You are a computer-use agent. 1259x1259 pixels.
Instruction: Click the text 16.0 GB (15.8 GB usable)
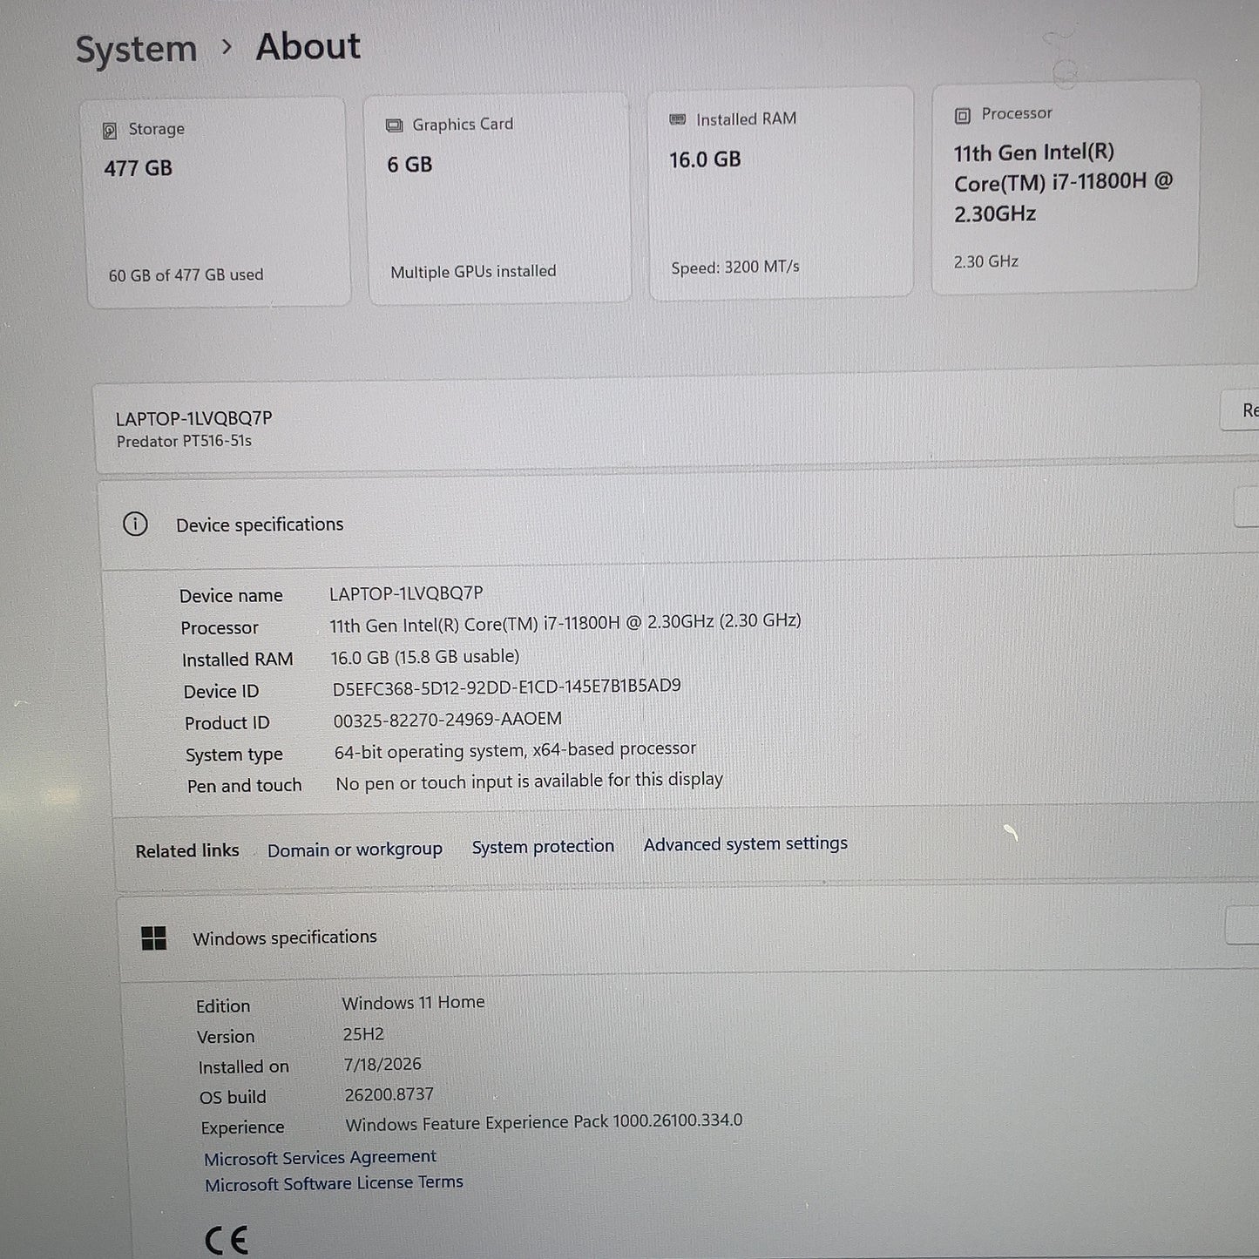pos(425,657)
